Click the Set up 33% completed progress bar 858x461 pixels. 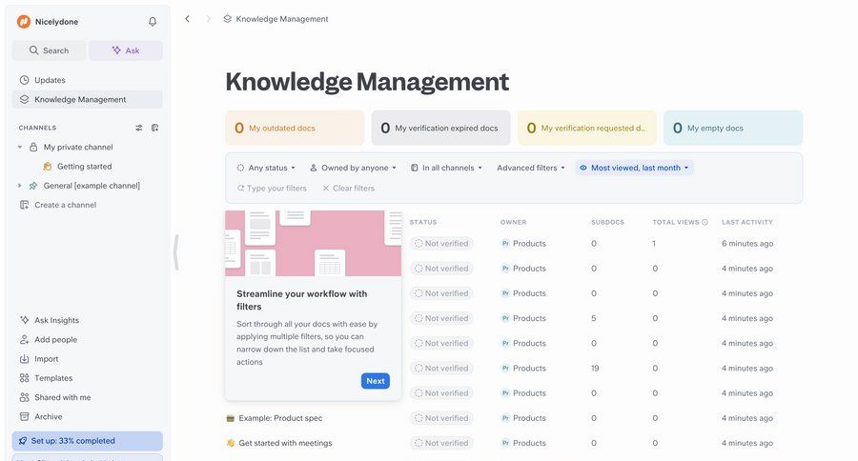click(x=87, y=441)
